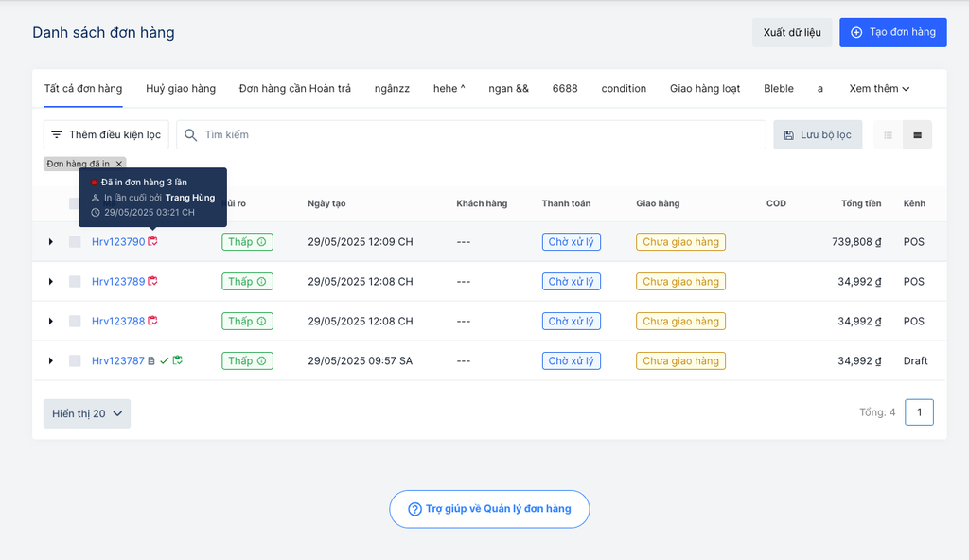Select the checkbox for order Hrv123788
This screenshot has height=560, width=969.
pyautogui.click(x=75, y=322)
